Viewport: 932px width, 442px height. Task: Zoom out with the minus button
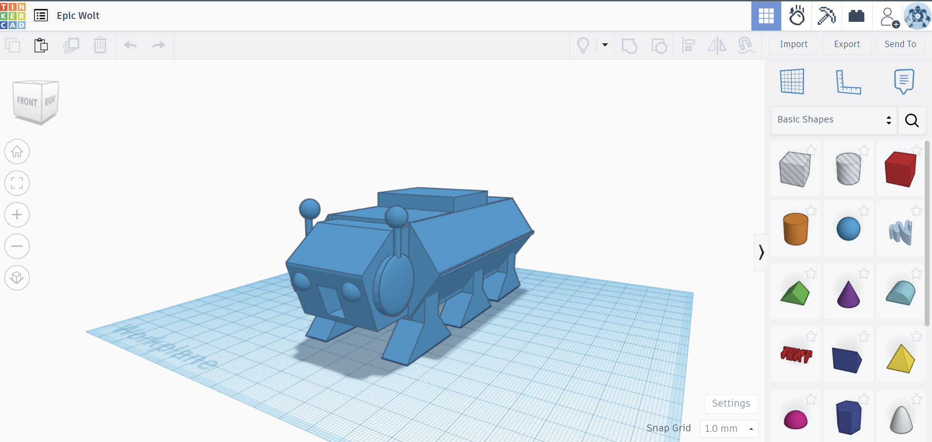point(17,246)
